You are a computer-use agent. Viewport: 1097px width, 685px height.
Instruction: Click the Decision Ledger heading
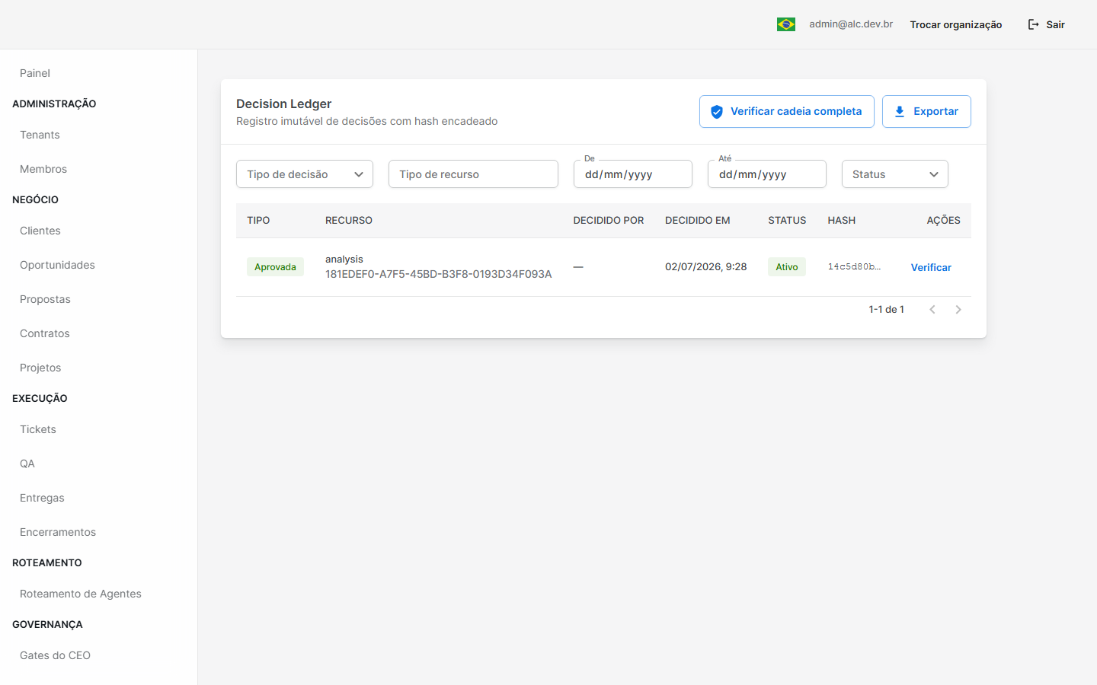[284, 104]
